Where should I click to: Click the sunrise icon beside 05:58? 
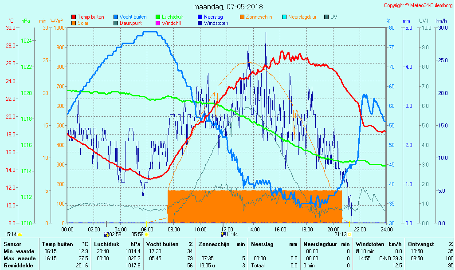coord(146,234)
